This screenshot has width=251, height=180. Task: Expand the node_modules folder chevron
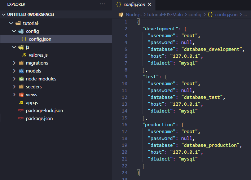[14, 79]
